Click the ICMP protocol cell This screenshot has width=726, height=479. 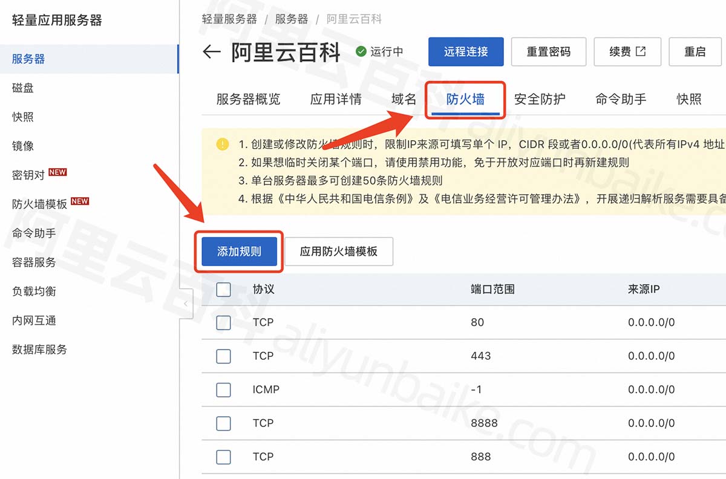point(266,389)
